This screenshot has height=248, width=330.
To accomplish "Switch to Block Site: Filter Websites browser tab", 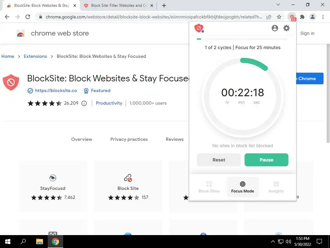I will (119, 6).
